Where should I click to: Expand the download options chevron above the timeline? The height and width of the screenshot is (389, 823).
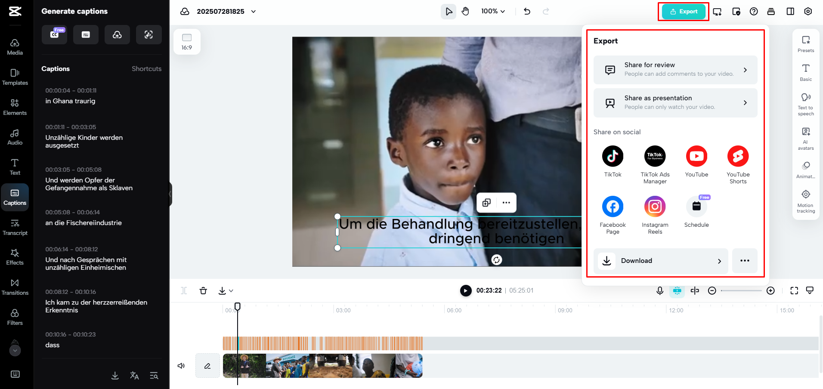point(231,290)
